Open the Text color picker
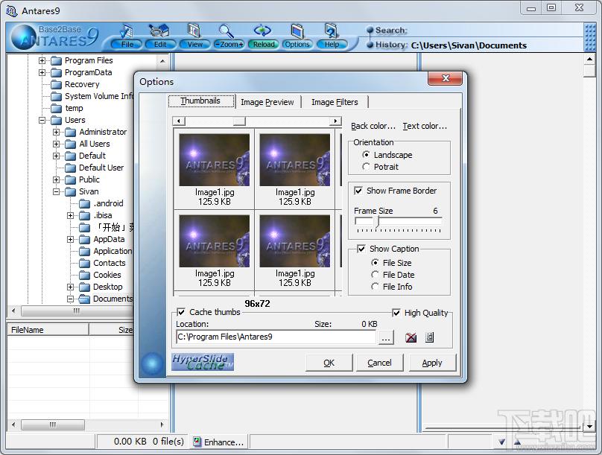The height and width of the screenshot is (455, 602). pyautogui.click(x=425, y=126)
